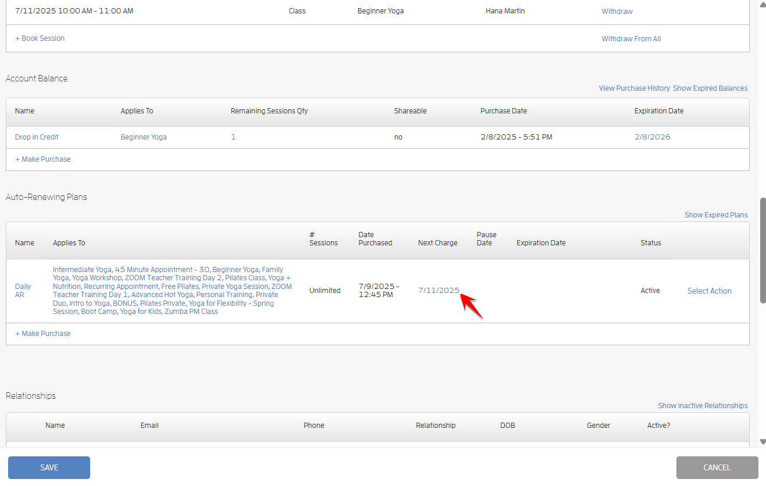Click the vertical scrollbar thumb
Image resolution: width=766 pixels, height=486 pixels.
[x=763, y=250]
